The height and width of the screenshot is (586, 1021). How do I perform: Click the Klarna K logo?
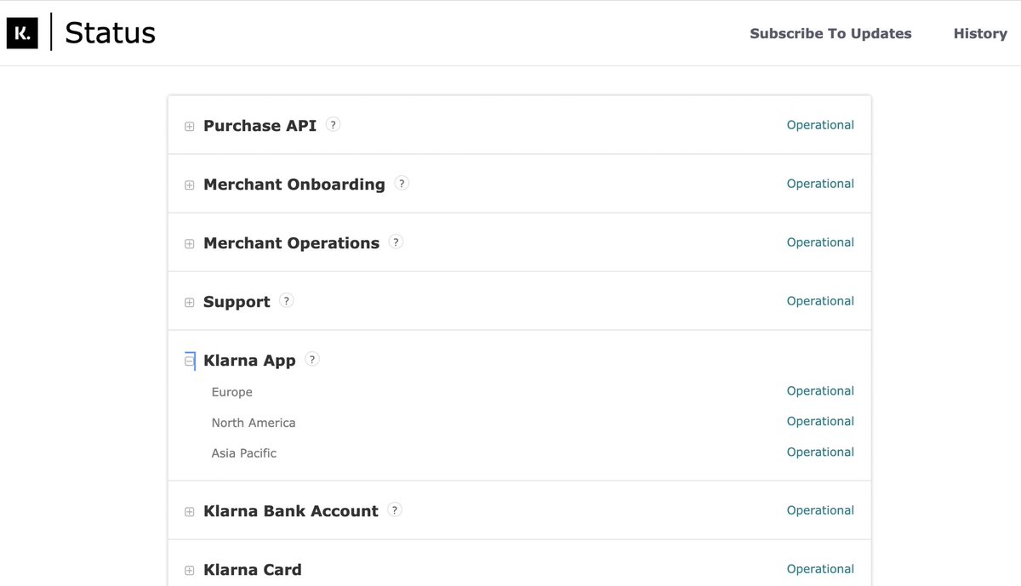(22, 33)
